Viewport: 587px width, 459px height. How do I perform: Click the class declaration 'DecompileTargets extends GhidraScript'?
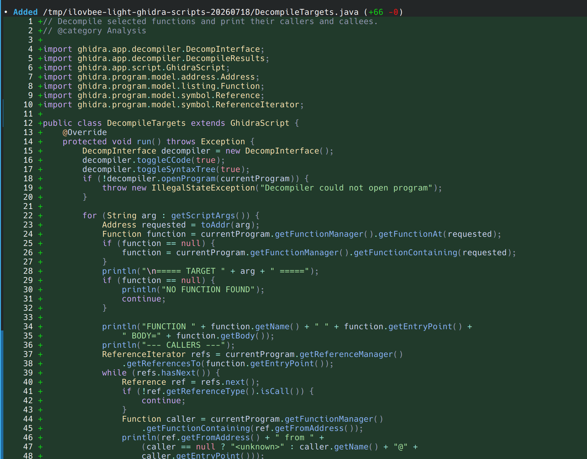198,123
